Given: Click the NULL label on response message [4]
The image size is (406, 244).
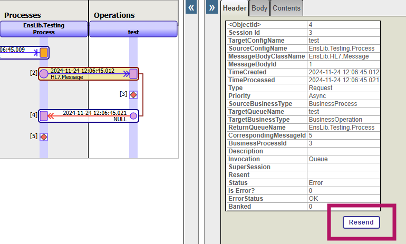Looking at the screenshot, I should click(x=120, y=120).
